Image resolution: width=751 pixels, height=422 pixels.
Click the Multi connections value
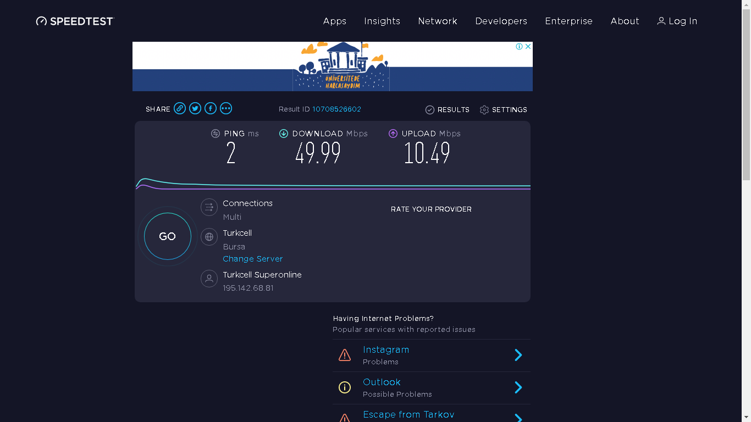coord(232,217)
